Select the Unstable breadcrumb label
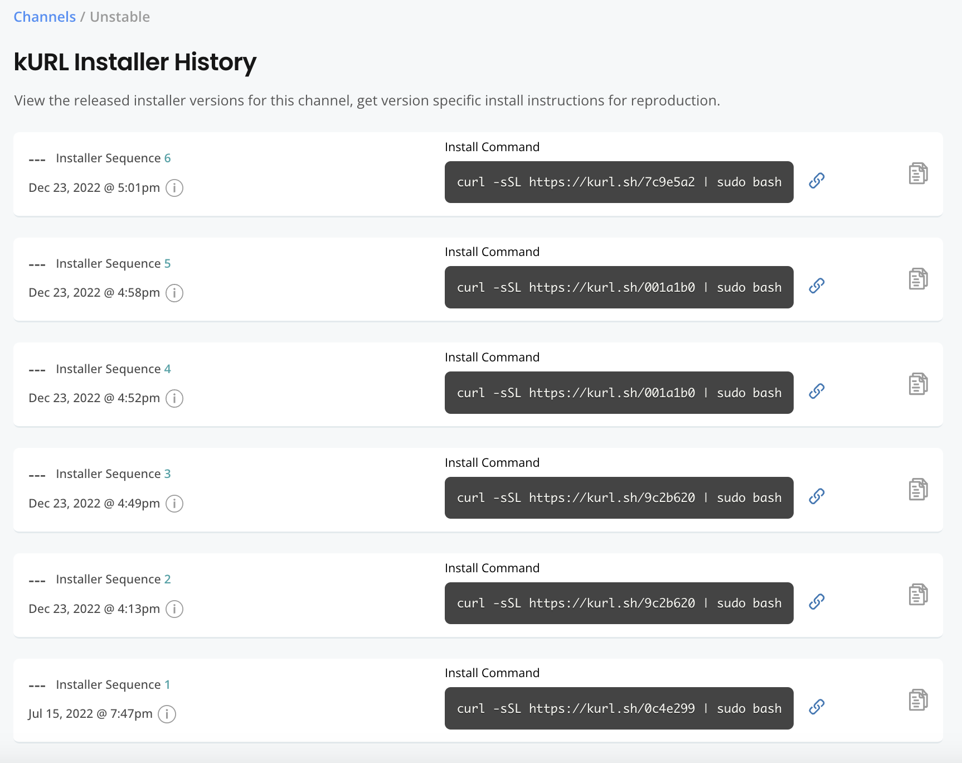This screenshot has width=962, height=763. point(119,16)
